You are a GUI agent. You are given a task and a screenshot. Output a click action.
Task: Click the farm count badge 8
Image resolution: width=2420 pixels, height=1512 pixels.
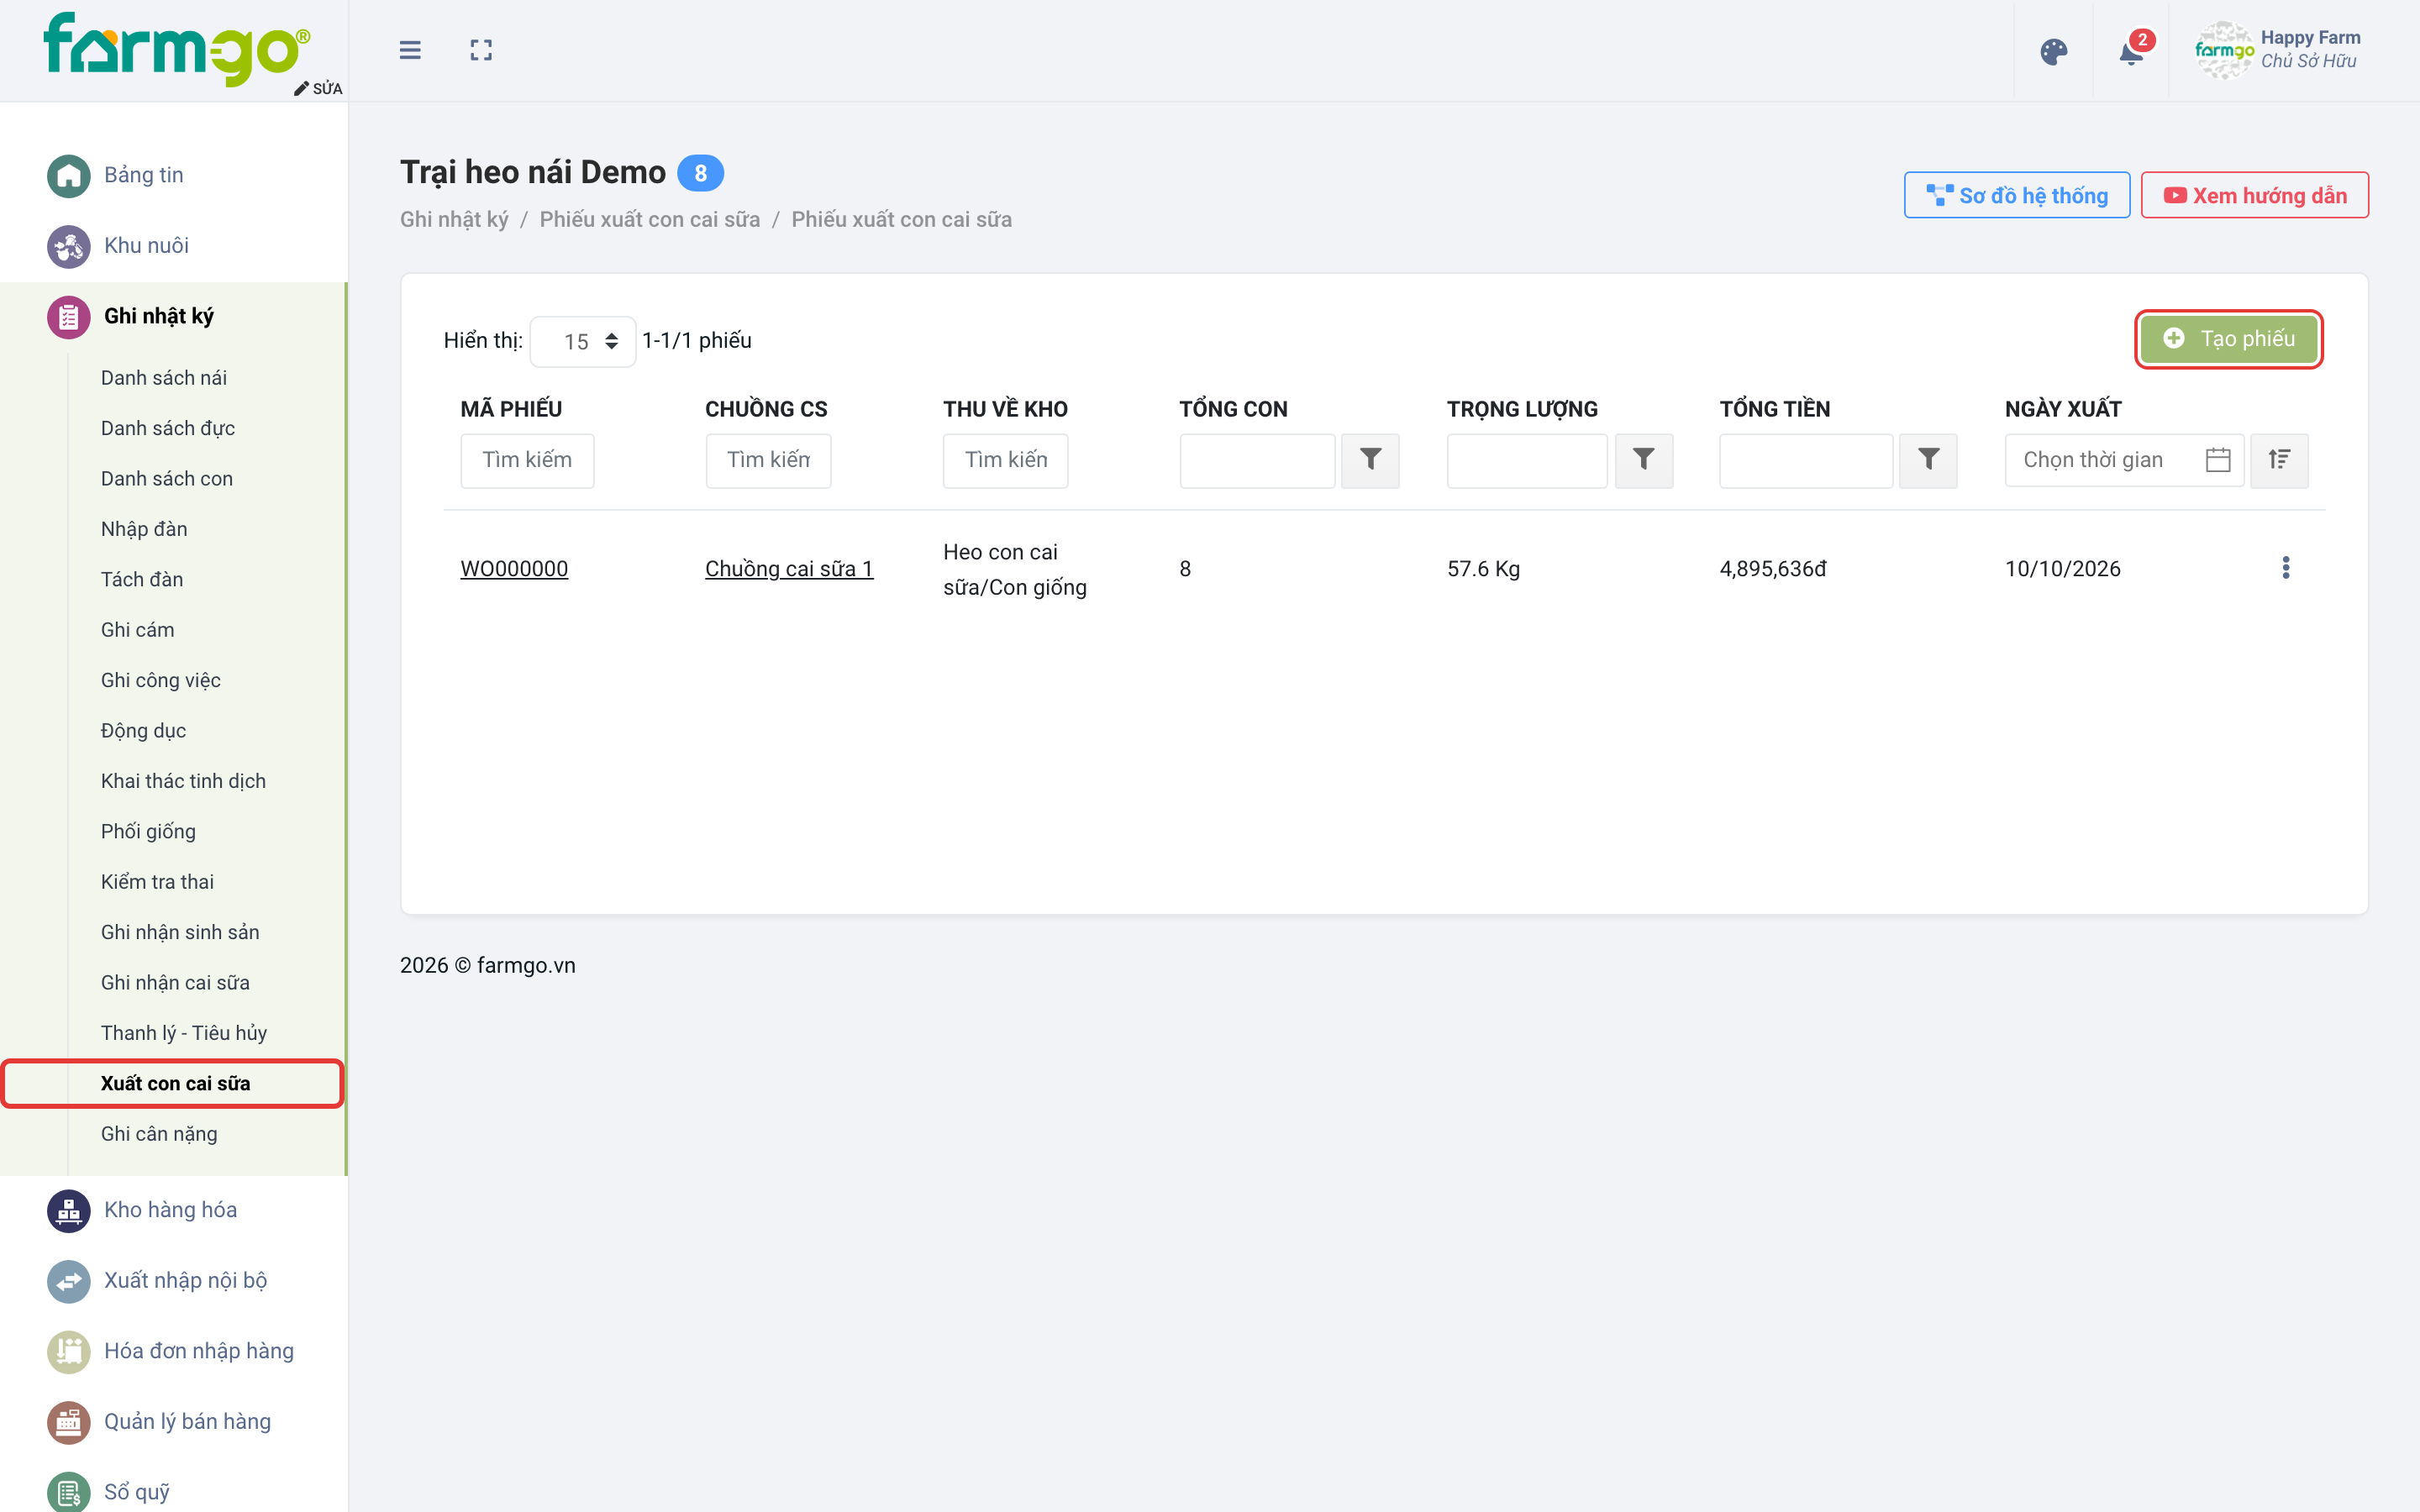pyautogui.click(x=700, y=173)
